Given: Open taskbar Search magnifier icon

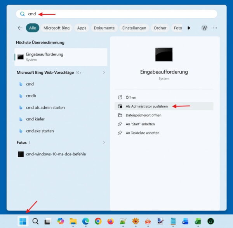Looking at the screenshot, I should [35, 221].
